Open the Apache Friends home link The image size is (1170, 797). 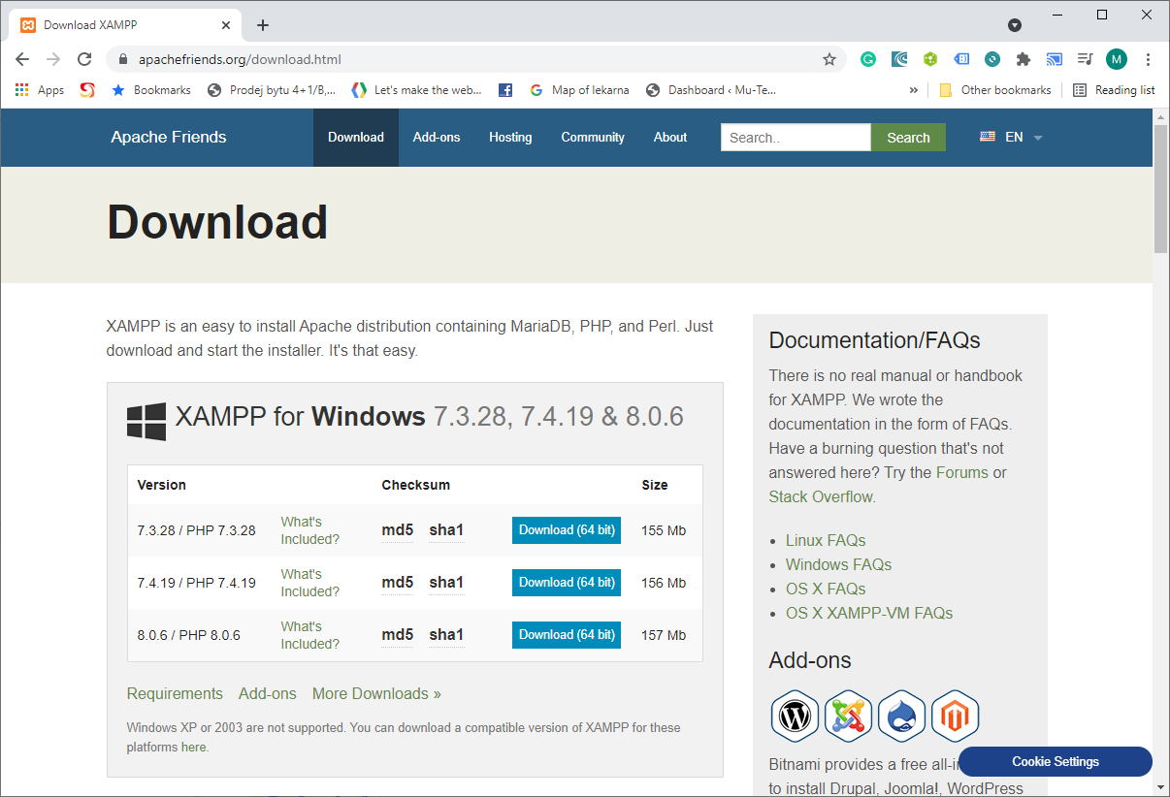pos(169,138)
